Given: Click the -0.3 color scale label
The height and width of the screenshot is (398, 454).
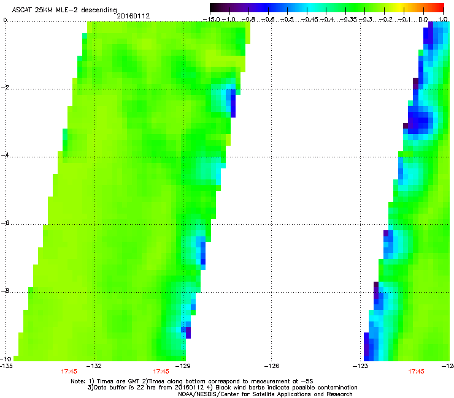Looking at the screenshot, I should click(x=366, y=20).
